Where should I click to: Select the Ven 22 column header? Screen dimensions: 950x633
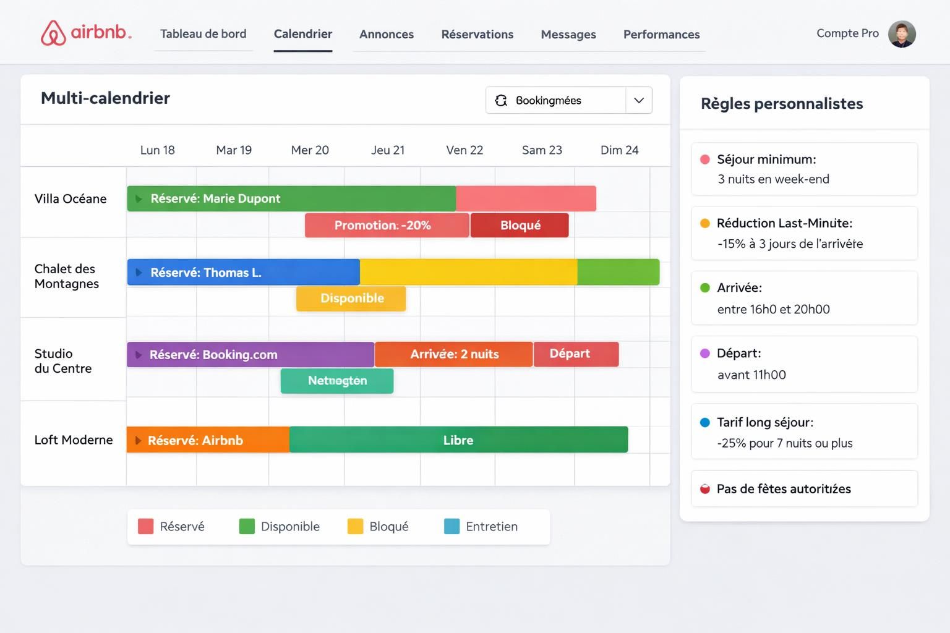tap(464, 150)
